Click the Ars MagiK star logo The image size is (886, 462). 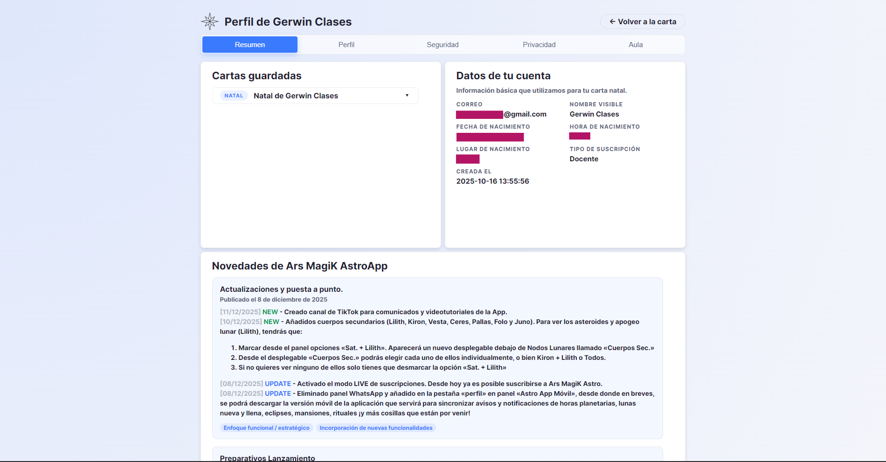tap(210, 21)
